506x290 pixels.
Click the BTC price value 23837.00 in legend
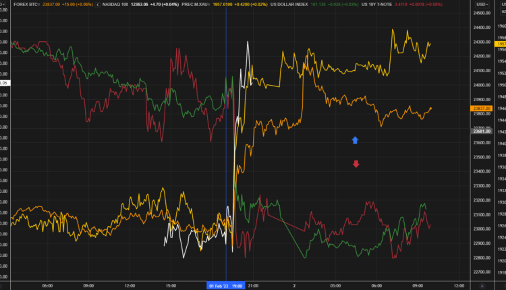coord(52,5)
